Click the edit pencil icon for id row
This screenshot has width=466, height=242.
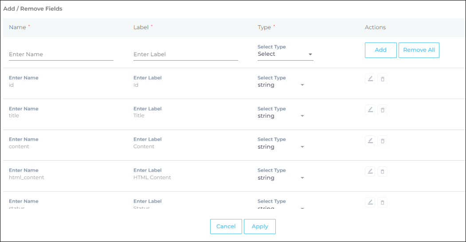point(370,79)
